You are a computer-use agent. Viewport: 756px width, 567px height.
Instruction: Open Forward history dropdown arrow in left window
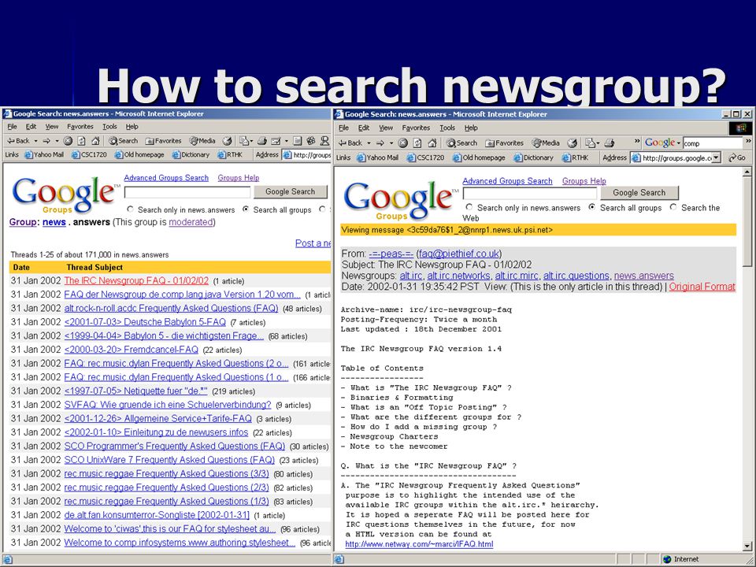click(x=57, y=141)
